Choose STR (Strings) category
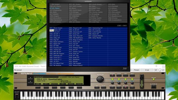Screen dimensions: 178x100 78,12
